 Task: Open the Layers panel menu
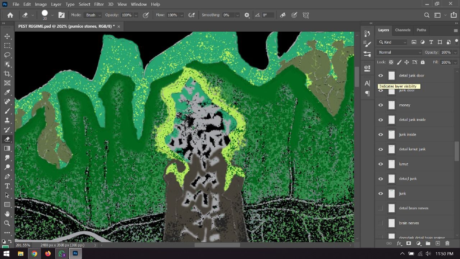(x=456, y=31)
